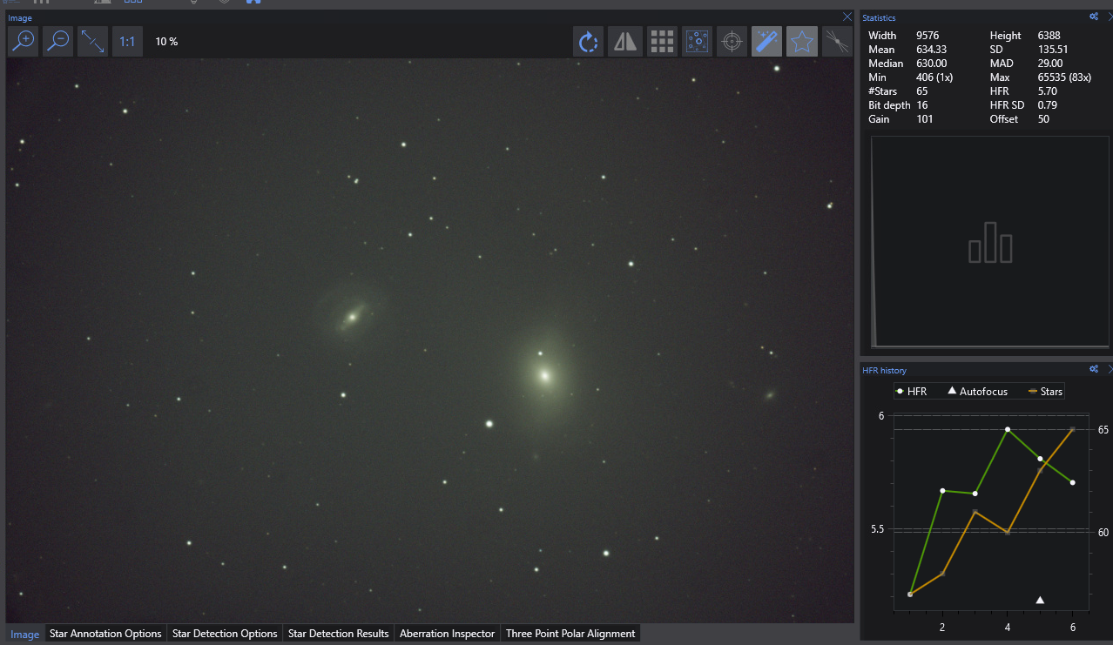Open Star Annotation Options tab
The width and height of the screenshot is (1113, 645).
point(105,634)
